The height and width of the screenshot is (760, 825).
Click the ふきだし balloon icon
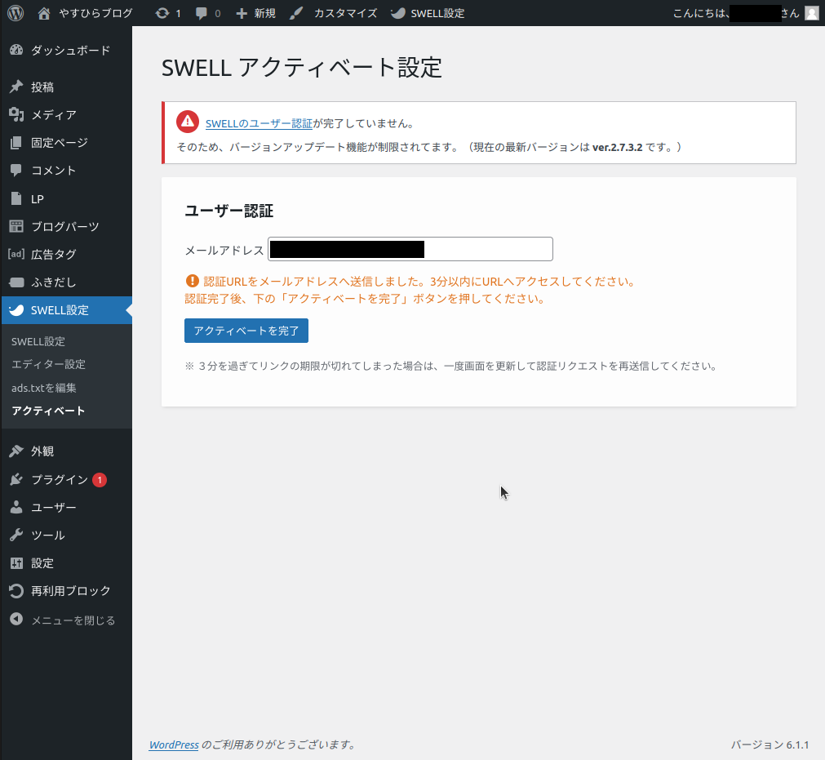tap(16, 282)
